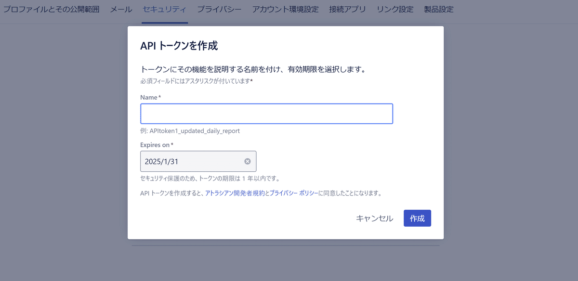
Task: Click the note about token expiry within 1 年以内
Action: tap(210, 179)
